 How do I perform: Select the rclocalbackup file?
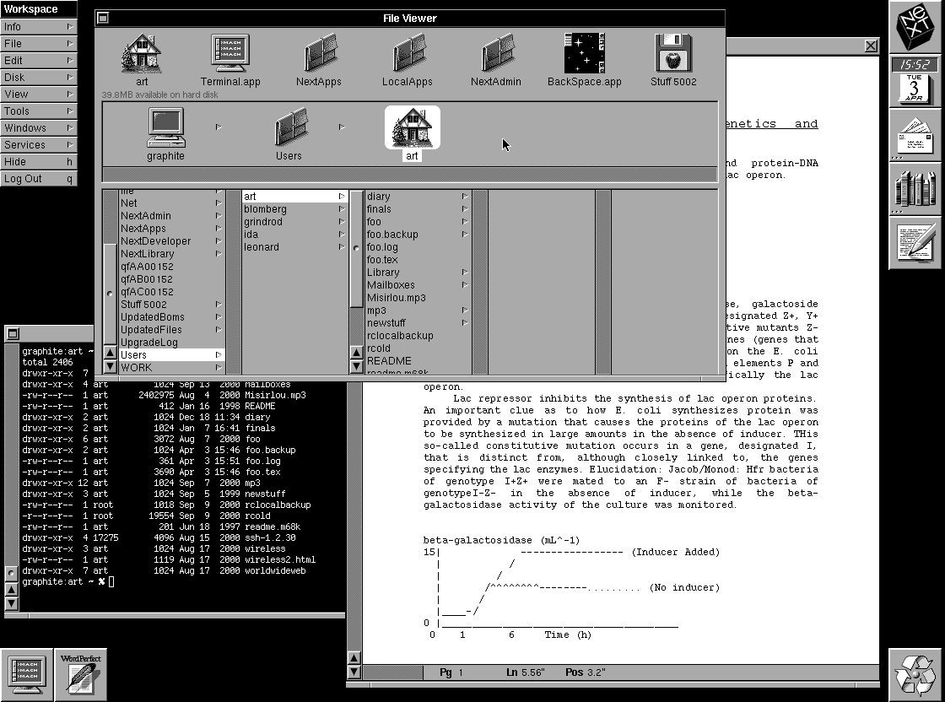(418, 336)
